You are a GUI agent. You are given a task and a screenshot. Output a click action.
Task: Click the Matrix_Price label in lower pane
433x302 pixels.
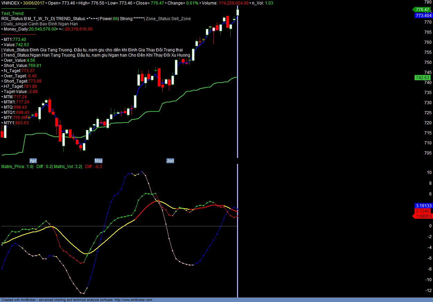coord(17,167)
